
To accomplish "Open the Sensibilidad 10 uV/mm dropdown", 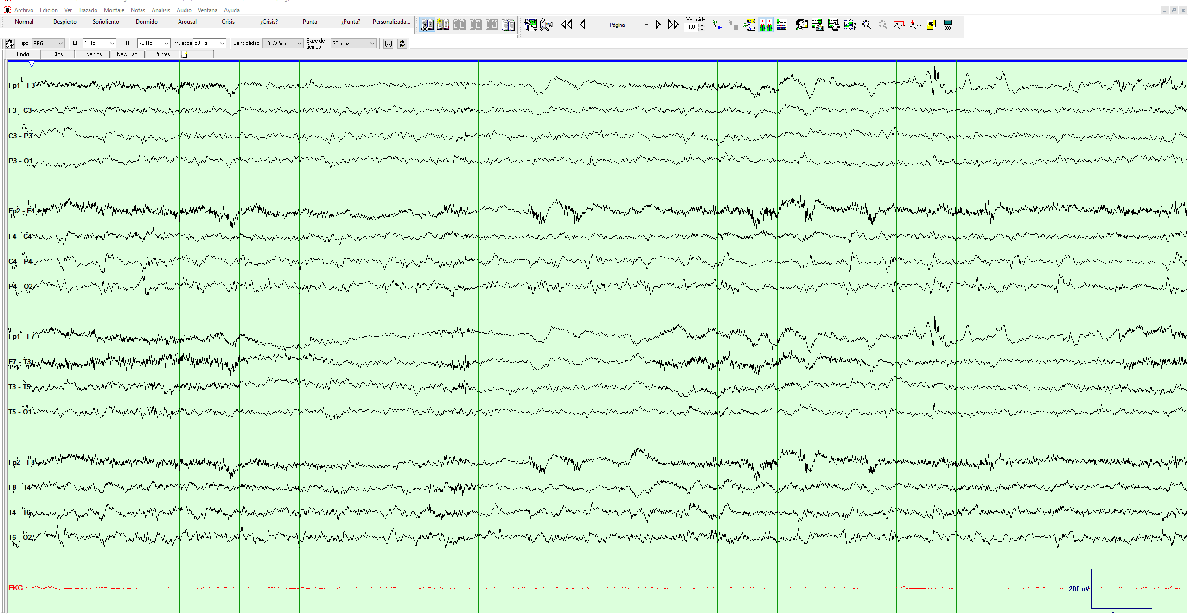I will tap(283, 43).
